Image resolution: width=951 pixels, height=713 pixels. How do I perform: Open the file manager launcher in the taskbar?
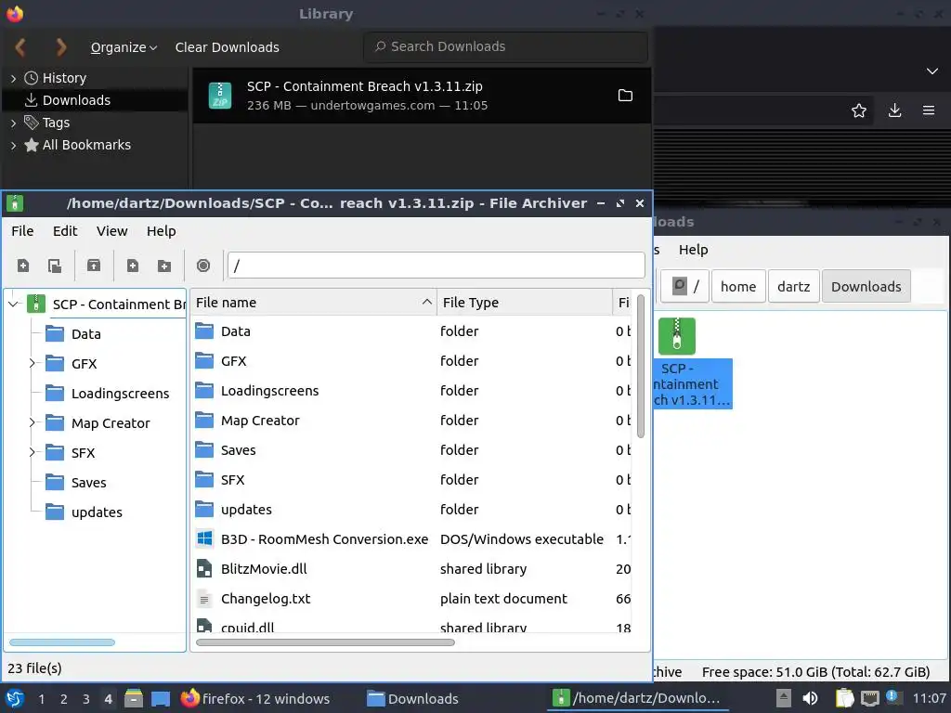[x=134, y=698]
